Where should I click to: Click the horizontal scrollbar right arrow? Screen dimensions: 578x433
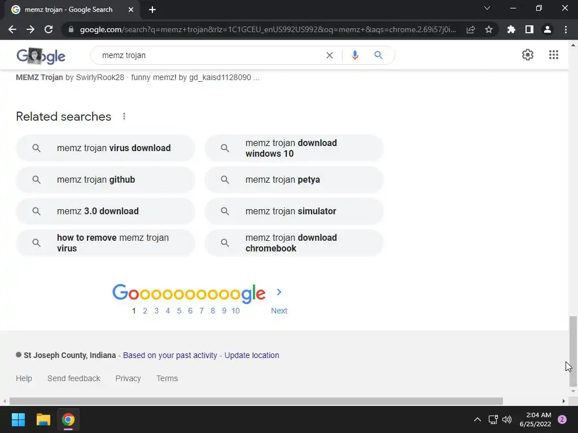pyautogui.click(x=564, y=401)
